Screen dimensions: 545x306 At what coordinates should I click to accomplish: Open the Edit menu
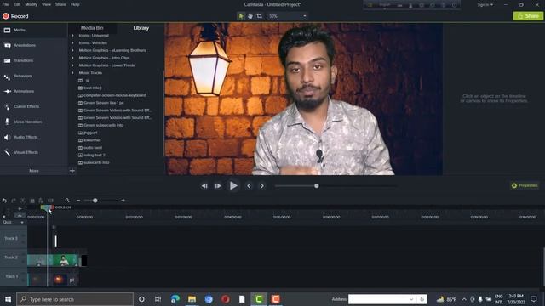17,4
